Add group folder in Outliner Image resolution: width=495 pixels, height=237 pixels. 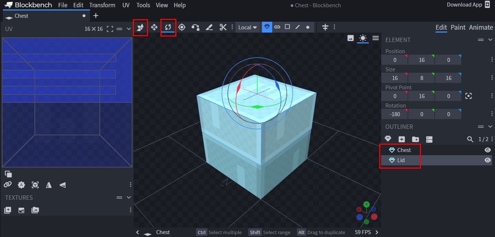[416, 139]
